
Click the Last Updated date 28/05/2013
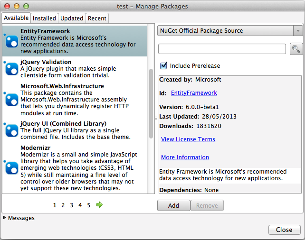(219, 117)
